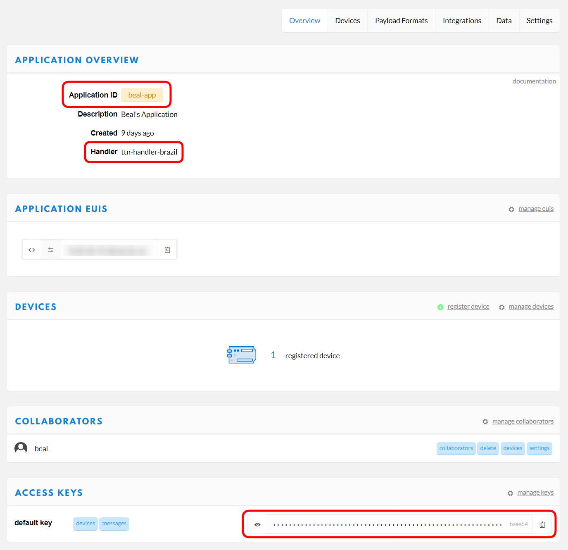
Task: Click the green plus register device icon
Action: coord(440,307)
